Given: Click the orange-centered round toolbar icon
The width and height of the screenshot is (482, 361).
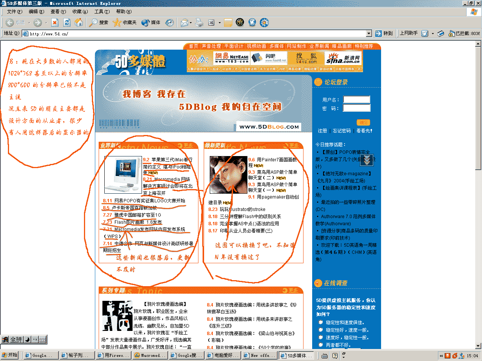Looking at the screenshot, I should (x=264, y=23).
